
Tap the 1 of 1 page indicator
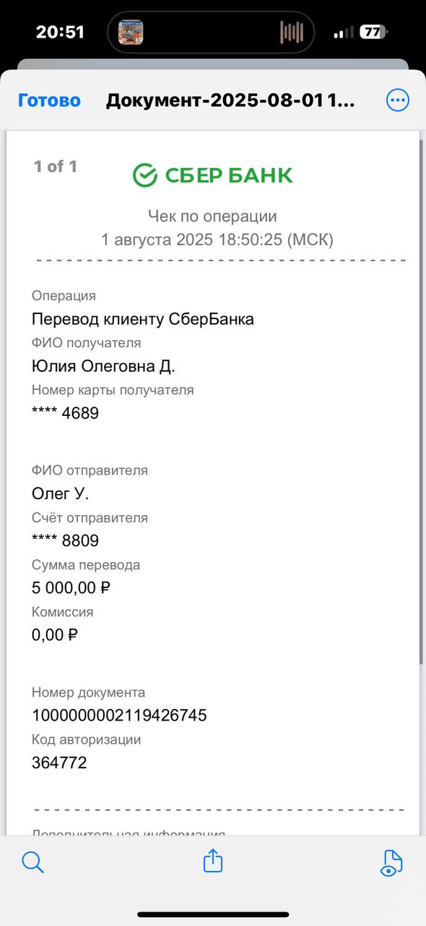[x=56, y=166]
